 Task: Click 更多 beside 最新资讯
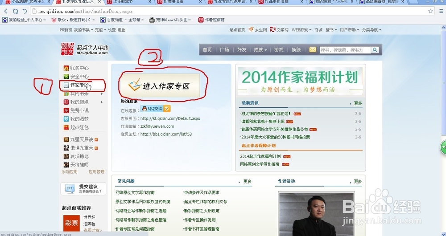pyautogui.click(x=358, y=103)
